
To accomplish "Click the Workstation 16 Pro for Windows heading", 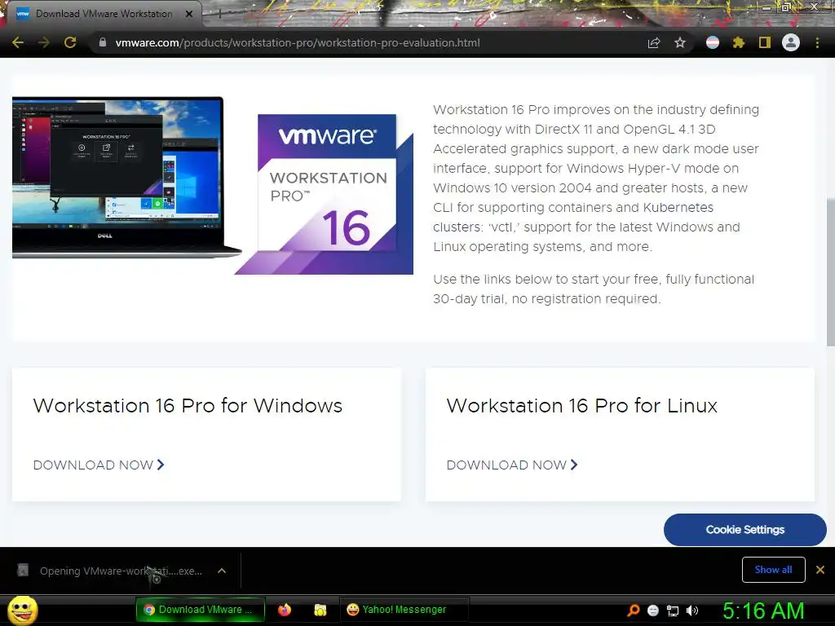I will point(188,406).
